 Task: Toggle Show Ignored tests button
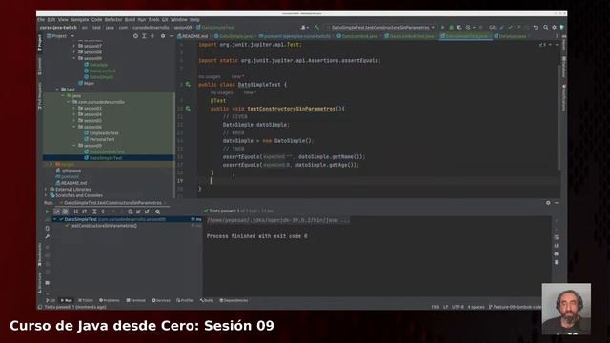click(x=65, y=212)
